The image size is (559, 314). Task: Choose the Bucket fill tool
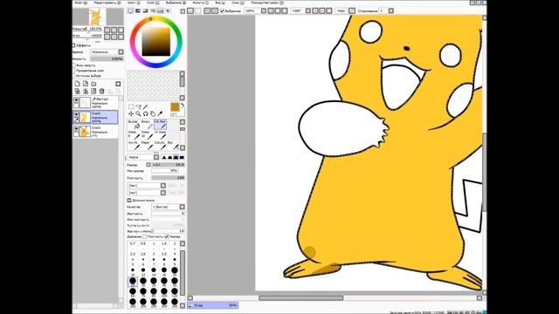(x=134, y=124)
